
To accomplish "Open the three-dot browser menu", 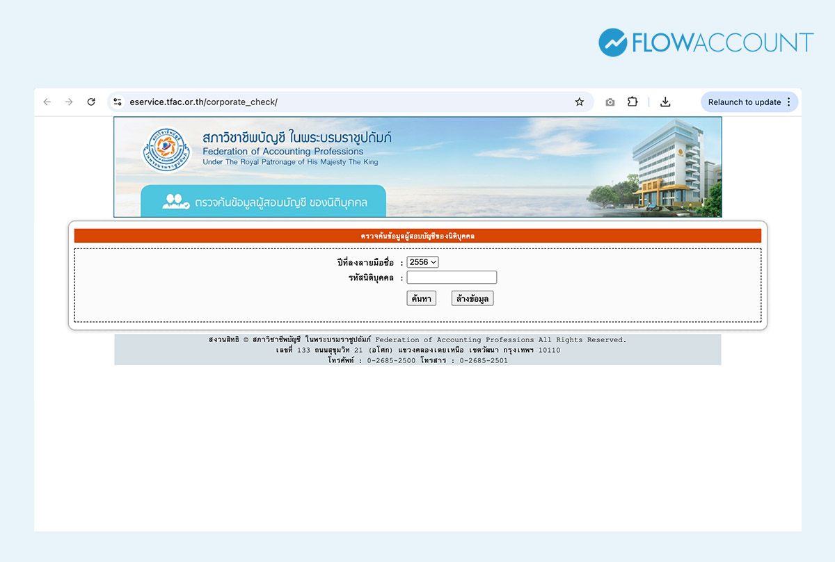I will point(788,102).
